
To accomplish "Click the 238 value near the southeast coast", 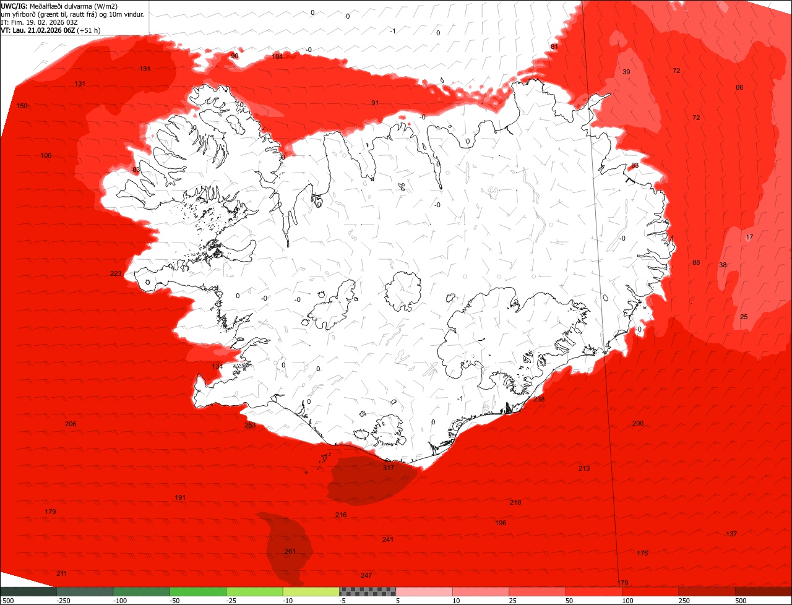I will point(539,399).
